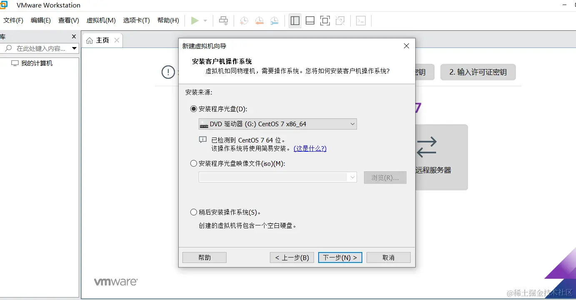Open the Help menu
576x300 pixels.
coord(168,20)
